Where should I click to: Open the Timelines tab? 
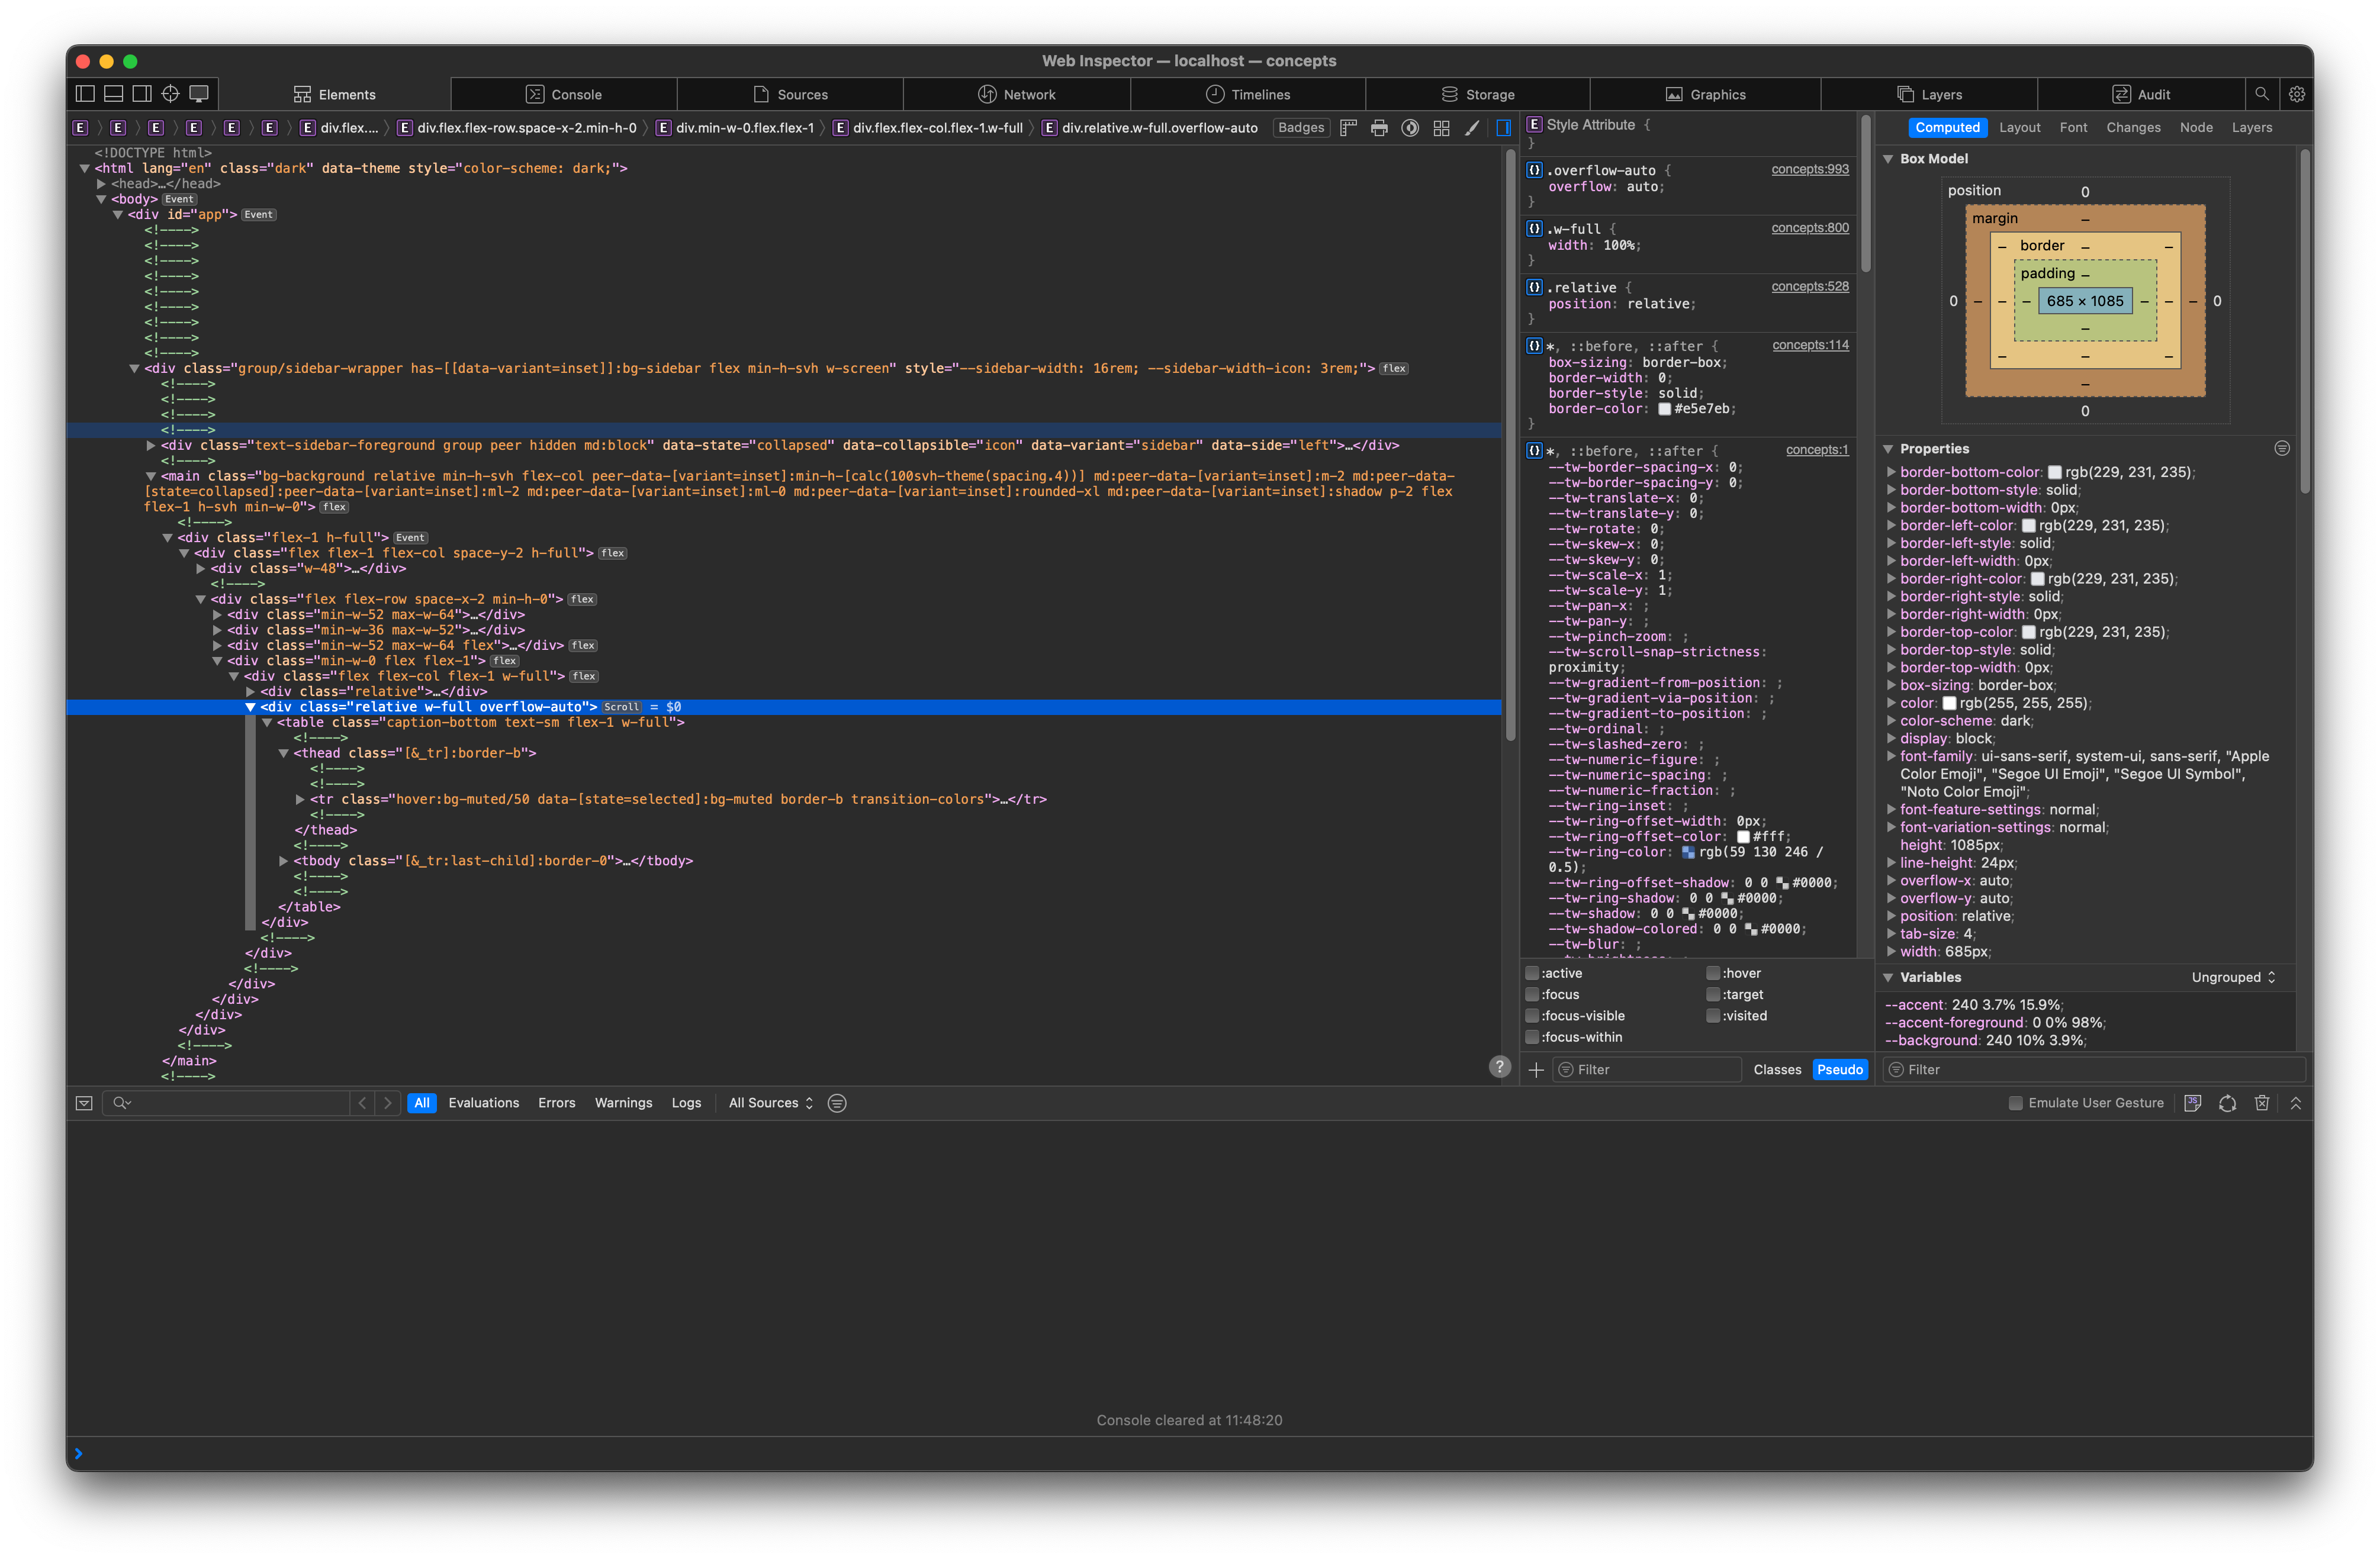(x=1248, y=94)
